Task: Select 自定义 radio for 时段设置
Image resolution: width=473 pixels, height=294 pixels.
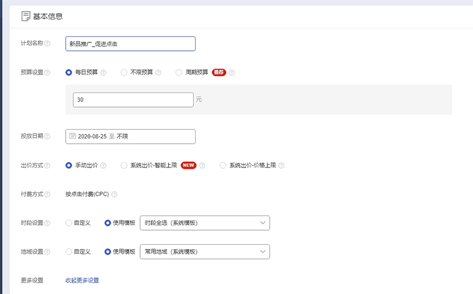Action: [x=69, y=223]
